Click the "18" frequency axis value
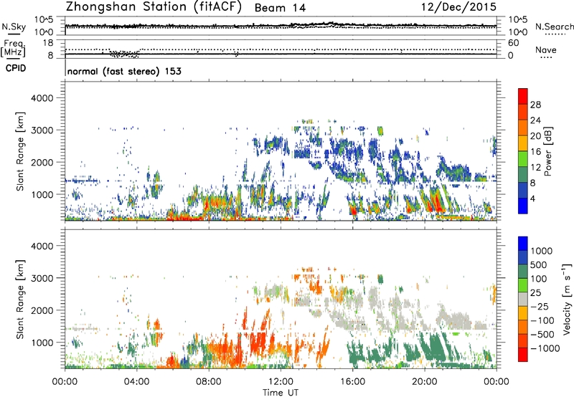 pyautogui.click(x=48, y=43)
